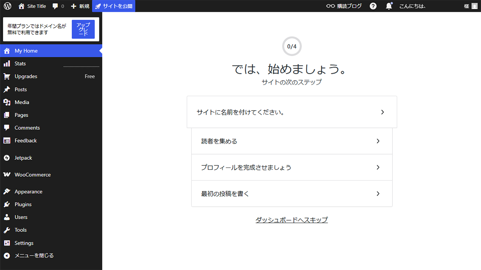
Task: Open the Plugins menu item
Action: coord(51,204)
